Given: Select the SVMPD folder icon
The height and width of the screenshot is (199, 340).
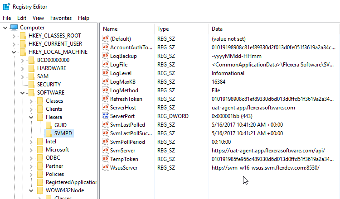Looking at the screenshot, I should [49, 133].
